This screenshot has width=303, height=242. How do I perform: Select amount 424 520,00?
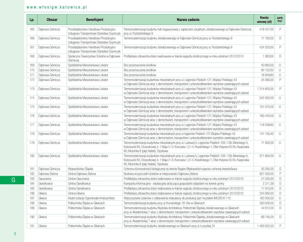click(x=266, y=47)
